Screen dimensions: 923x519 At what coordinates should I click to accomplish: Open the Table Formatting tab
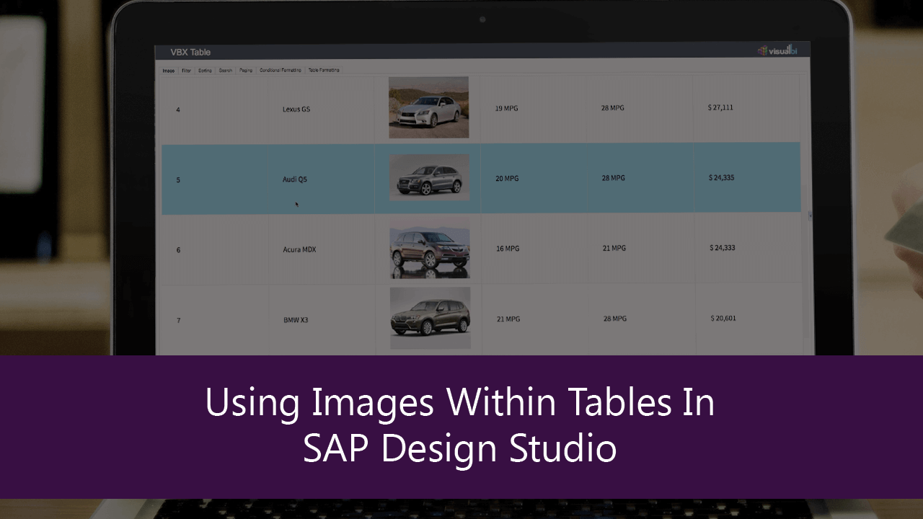324,70
